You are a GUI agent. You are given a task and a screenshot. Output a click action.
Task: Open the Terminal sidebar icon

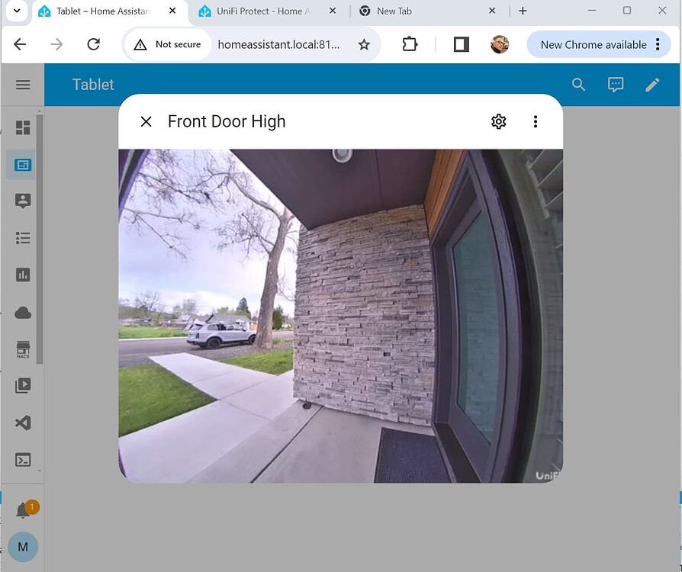coord(23,460)
